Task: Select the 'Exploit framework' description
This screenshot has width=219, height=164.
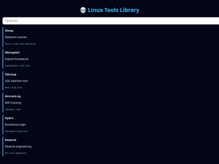Action: click(x=17, y=59)
